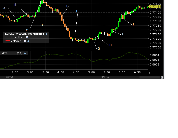Click the right handle of timeline scrollbar

(160, 77)
